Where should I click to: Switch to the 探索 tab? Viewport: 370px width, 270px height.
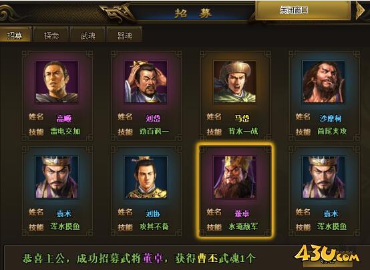click(x=51, y=35)
